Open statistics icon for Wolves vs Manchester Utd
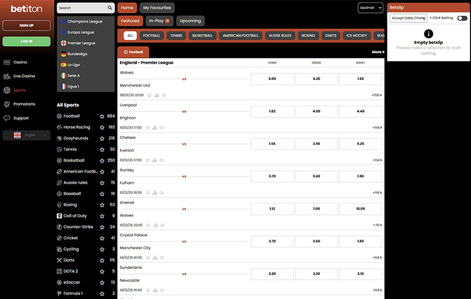 tap(156, 95)
